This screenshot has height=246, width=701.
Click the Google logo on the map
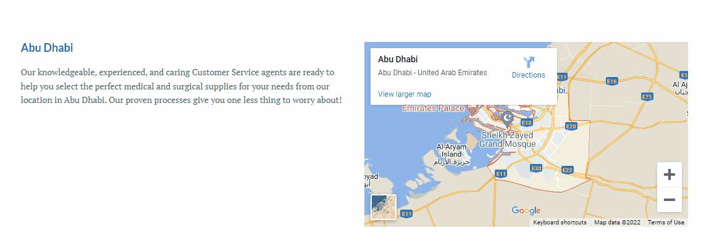[526, 210]
